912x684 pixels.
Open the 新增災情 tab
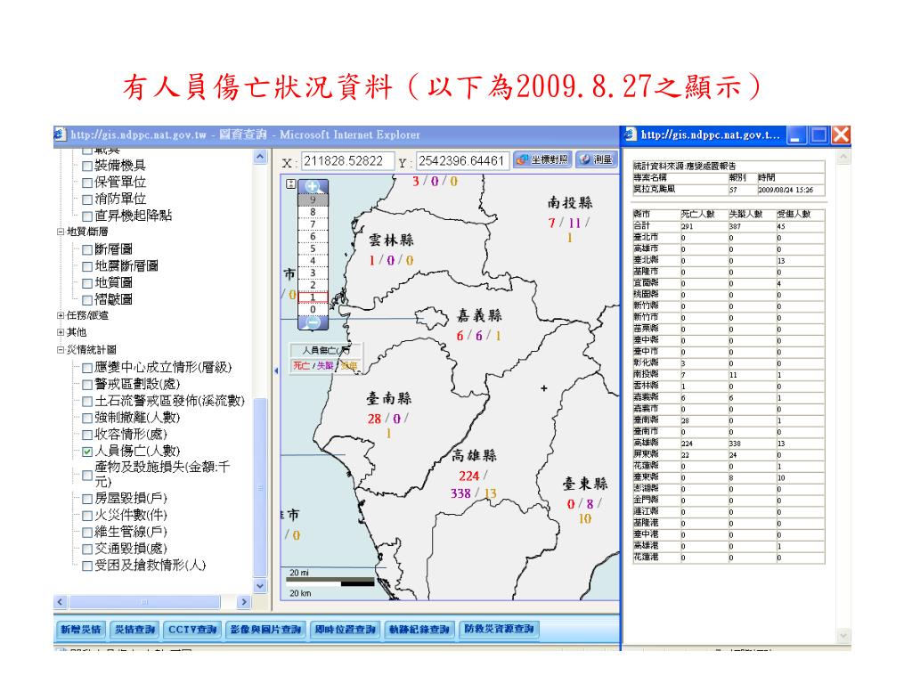point(81,630)
